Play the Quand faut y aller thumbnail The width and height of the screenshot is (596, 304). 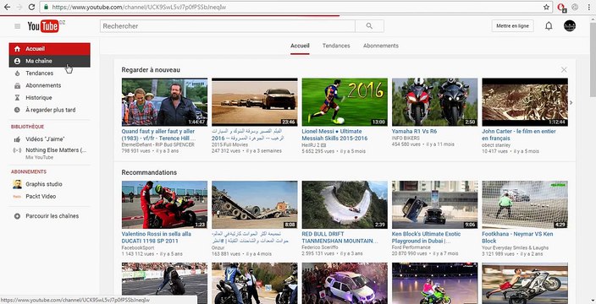click(164, 102)
